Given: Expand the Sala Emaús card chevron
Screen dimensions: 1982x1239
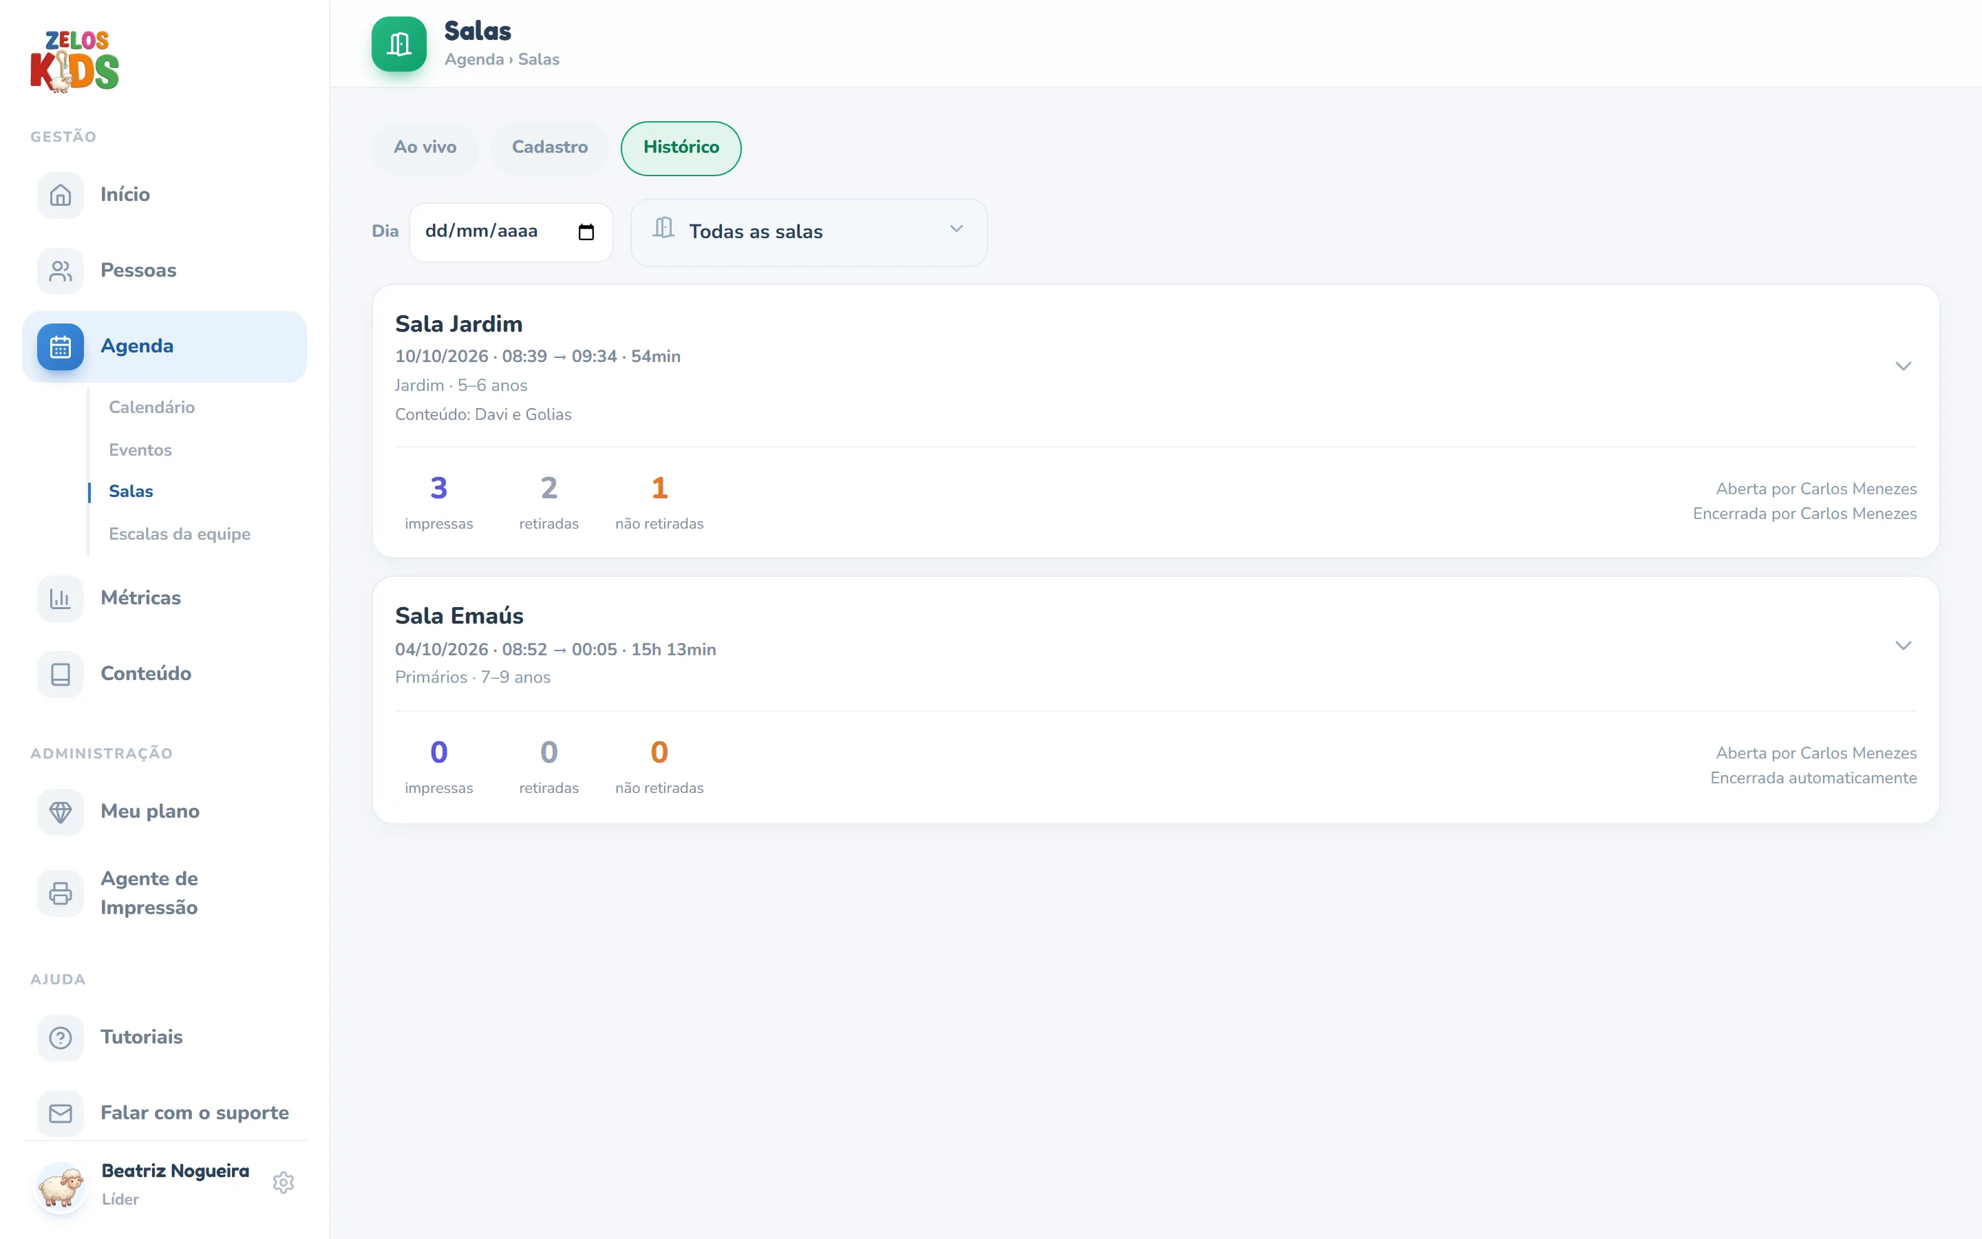Looking at the screenshot, I should pos(1903,646).
